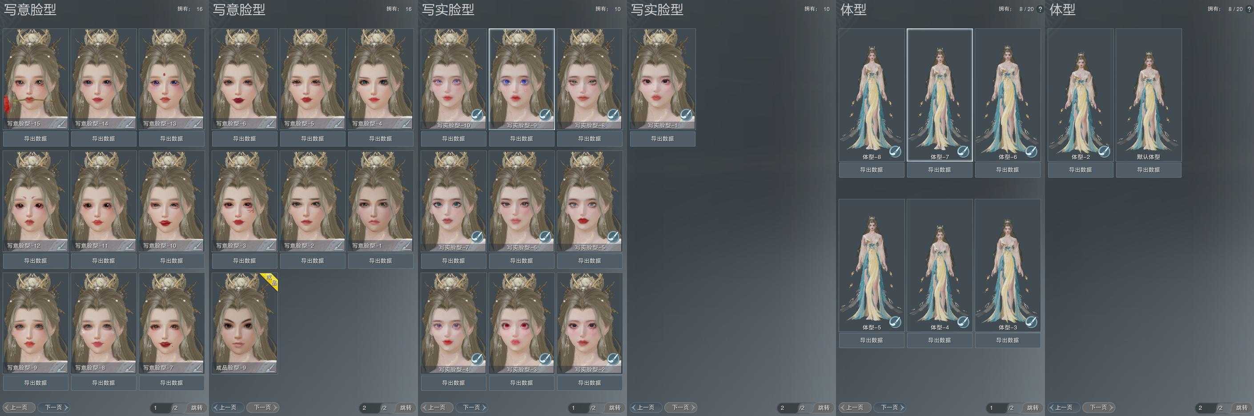Screen dimensions: 1254x416
Task: Click the brush icon on 体型-2
Action: pyautogui.click(x=1104, y=152)
